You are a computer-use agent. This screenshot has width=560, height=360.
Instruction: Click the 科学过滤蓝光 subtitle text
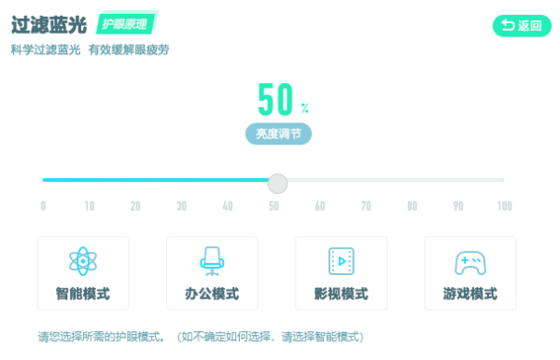[46, 49]
